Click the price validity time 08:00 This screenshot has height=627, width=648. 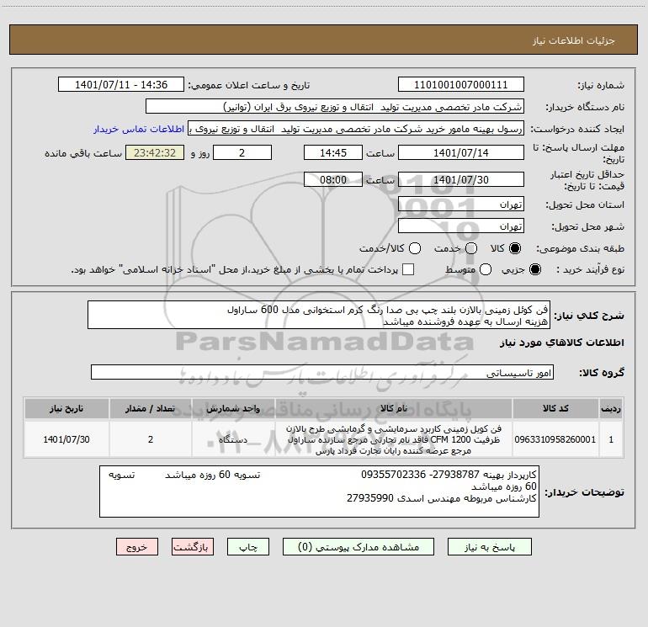coord(333,179)
